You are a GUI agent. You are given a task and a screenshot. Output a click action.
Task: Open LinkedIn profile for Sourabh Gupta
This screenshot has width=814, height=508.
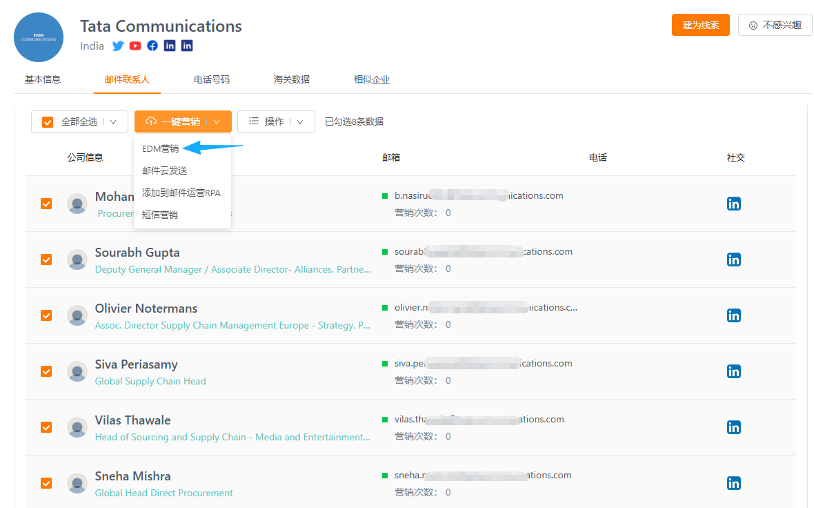click(733, 260)
